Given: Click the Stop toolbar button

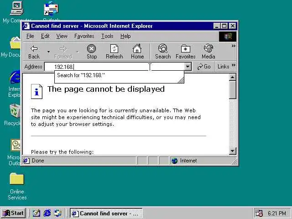Looking at the screenshot, I should tap(91, 52).
